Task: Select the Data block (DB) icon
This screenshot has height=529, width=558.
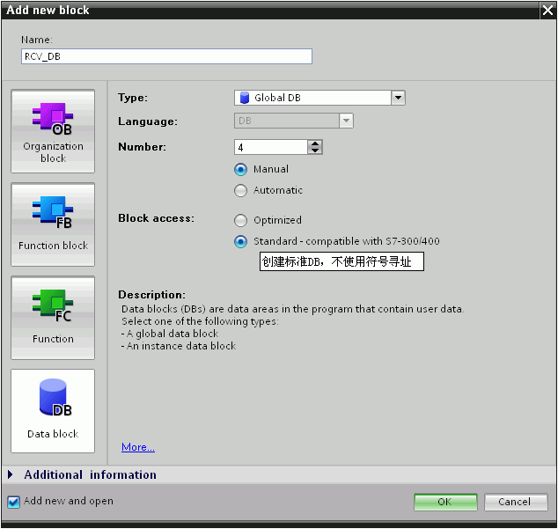Action: [x=53, y=411]
